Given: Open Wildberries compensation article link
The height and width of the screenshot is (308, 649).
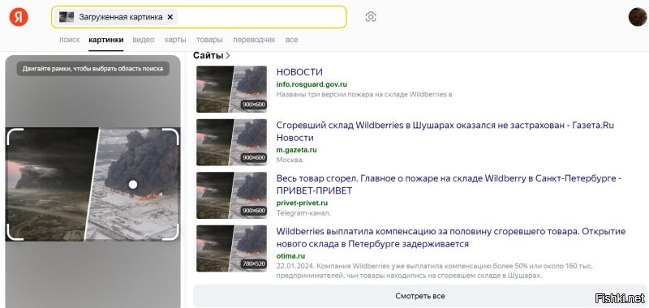Looking at the screenshot, I should tap(451, 237).
